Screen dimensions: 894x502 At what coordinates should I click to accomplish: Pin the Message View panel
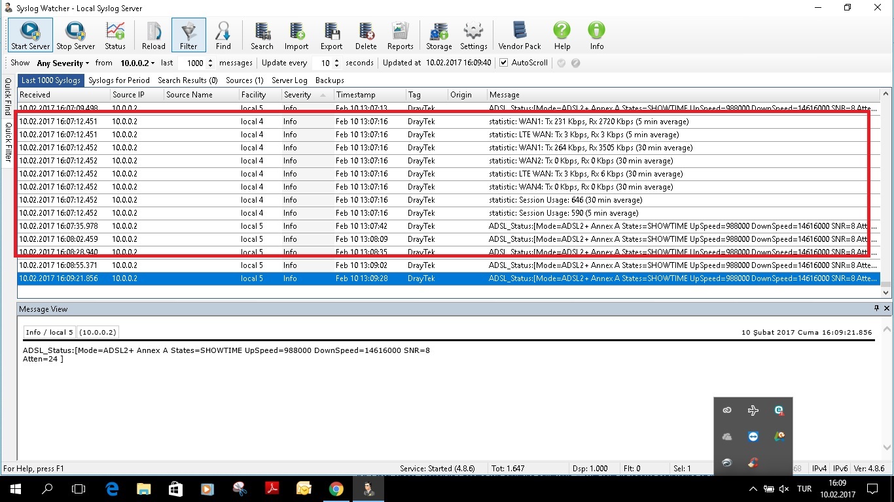point(876,309)
